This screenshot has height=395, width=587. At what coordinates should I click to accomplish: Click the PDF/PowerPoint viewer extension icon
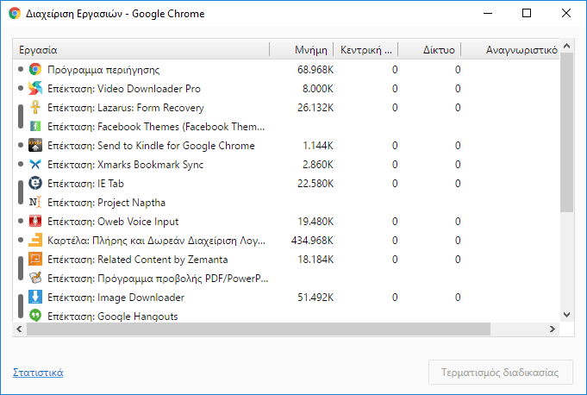pos(35,279)
